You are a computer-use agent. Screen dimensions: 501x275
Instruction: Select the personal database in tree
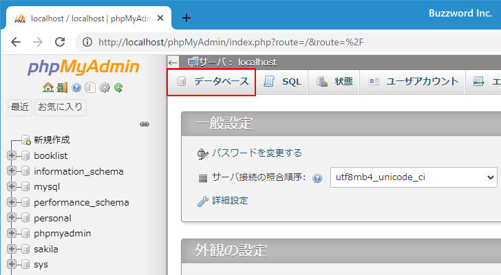point(52,218)
